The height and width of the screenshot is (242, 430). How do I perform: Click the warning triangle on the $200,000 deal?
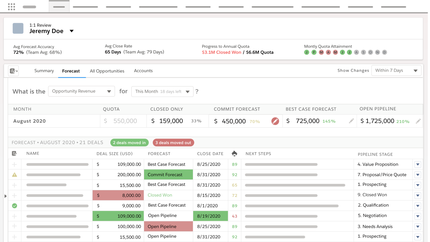click(x=14, y=175)
